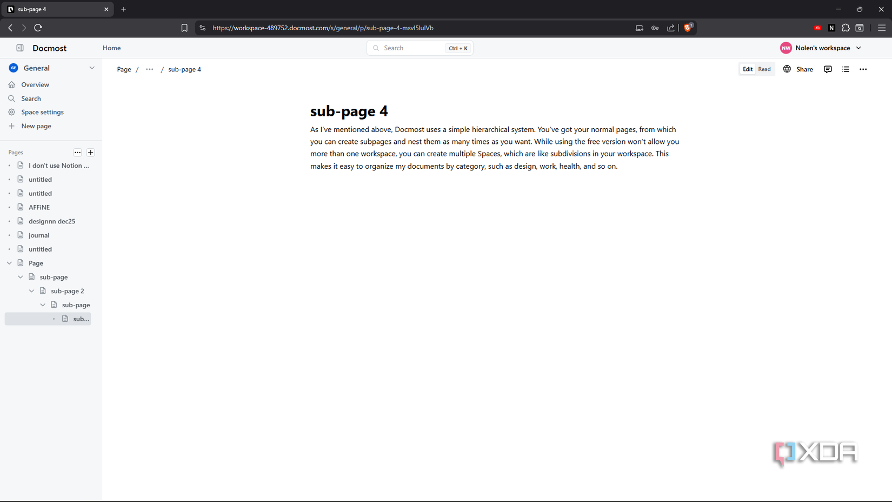Select Edit mode

click(748, 69)
